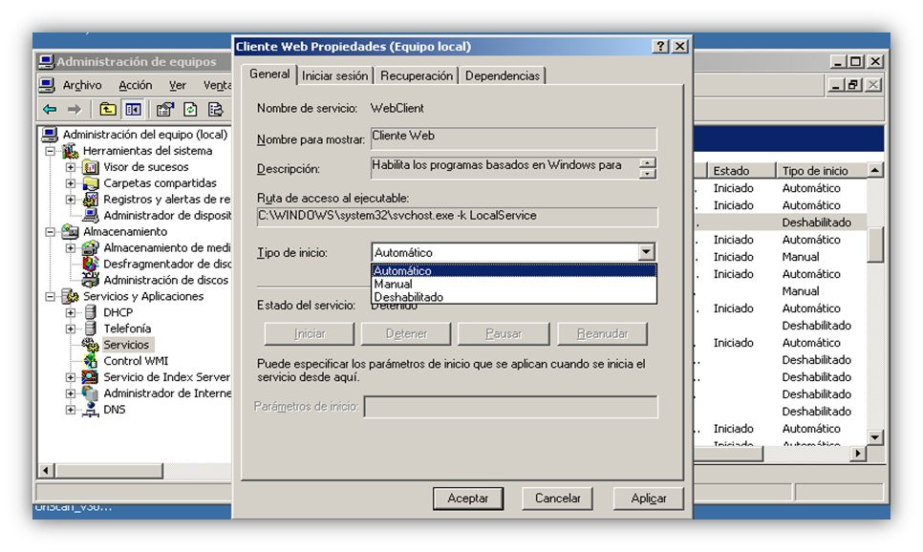Expand the Carpetas compartidas node
This screenshot has width=923, height=552.
coord(71,183)
